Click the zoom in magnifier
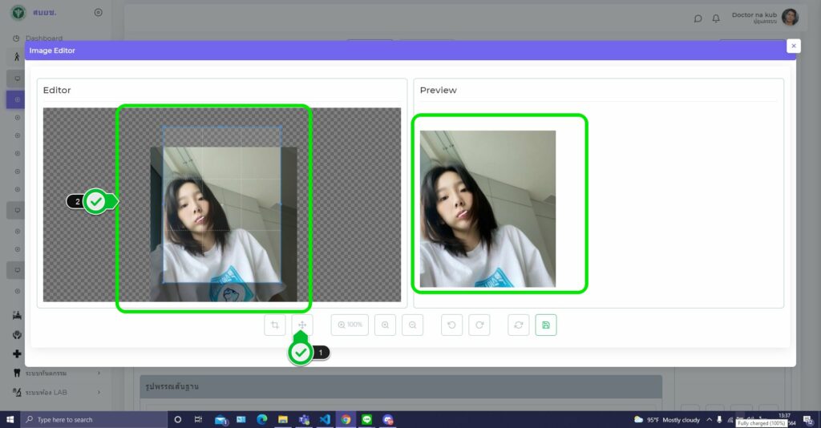The image size is (821, 428). [x=386, y=325]
